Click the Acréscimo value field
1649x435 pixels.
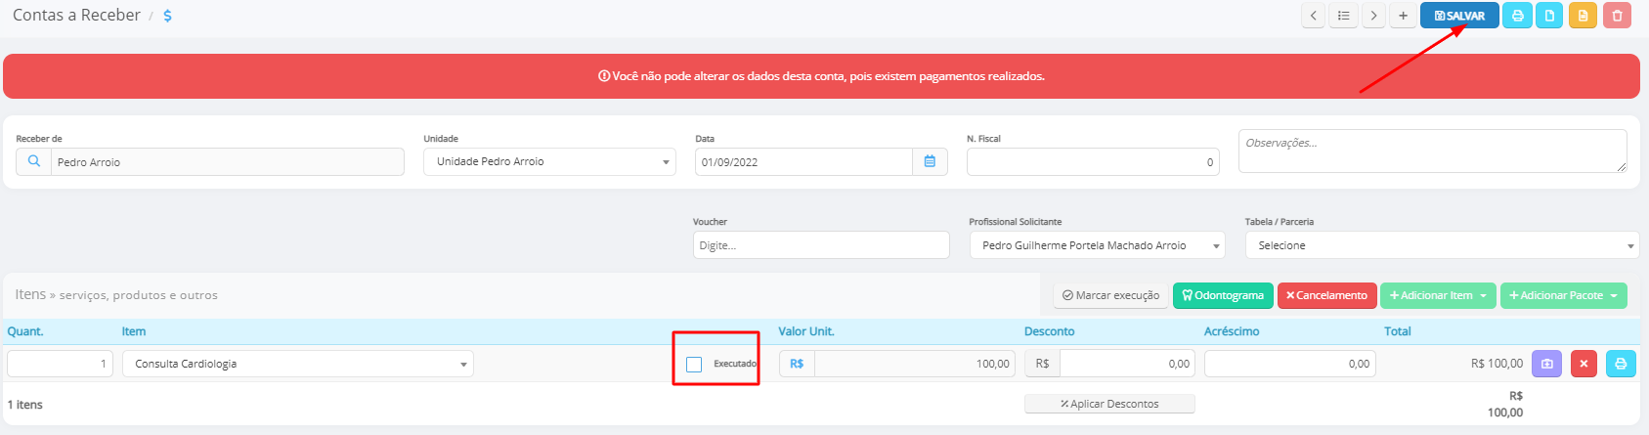(x=1289, y=364)
